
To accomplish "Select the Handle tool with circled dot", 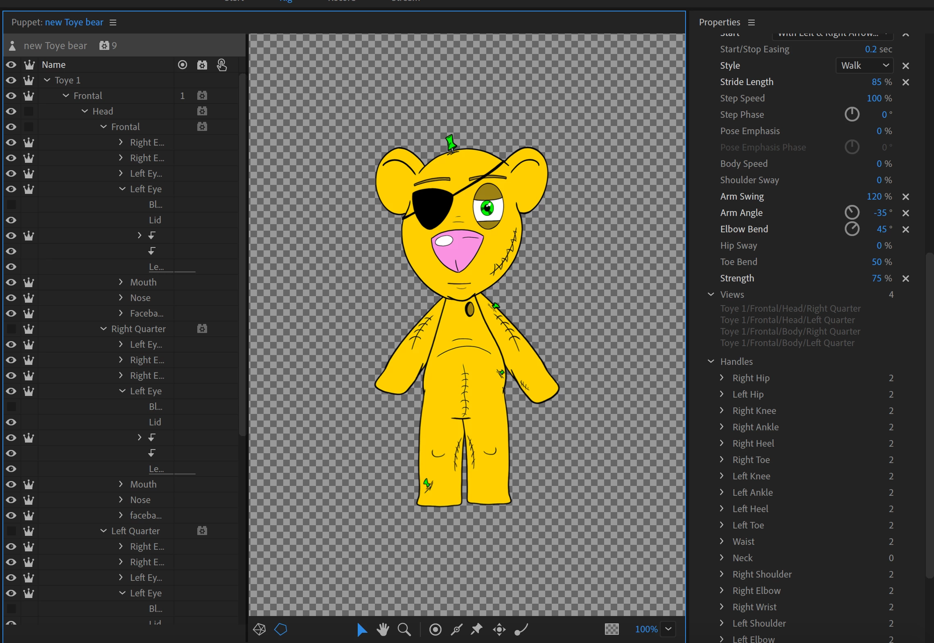I will (435, 630).
